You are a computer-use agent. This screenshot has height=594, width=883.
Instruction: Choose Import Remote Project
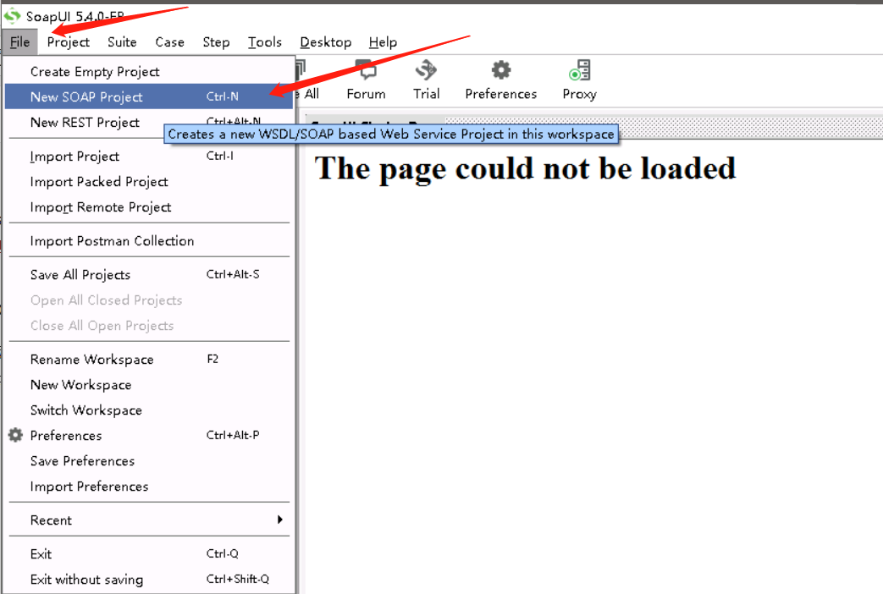pos(149,206)
